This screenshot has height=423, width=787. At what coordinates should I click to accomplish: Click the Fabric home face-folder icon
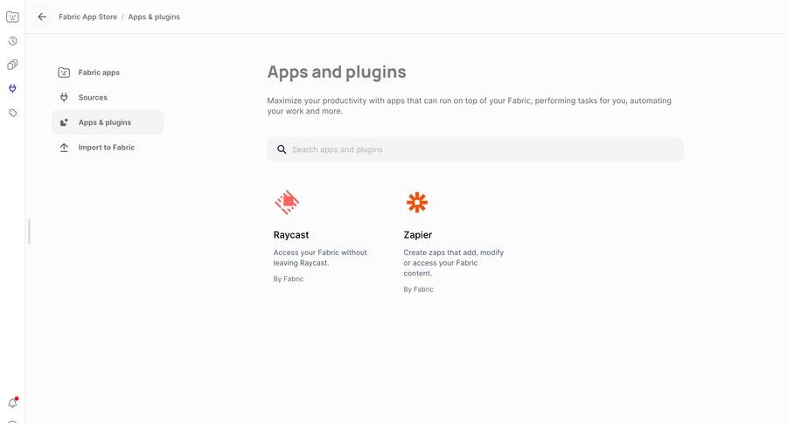12,16
